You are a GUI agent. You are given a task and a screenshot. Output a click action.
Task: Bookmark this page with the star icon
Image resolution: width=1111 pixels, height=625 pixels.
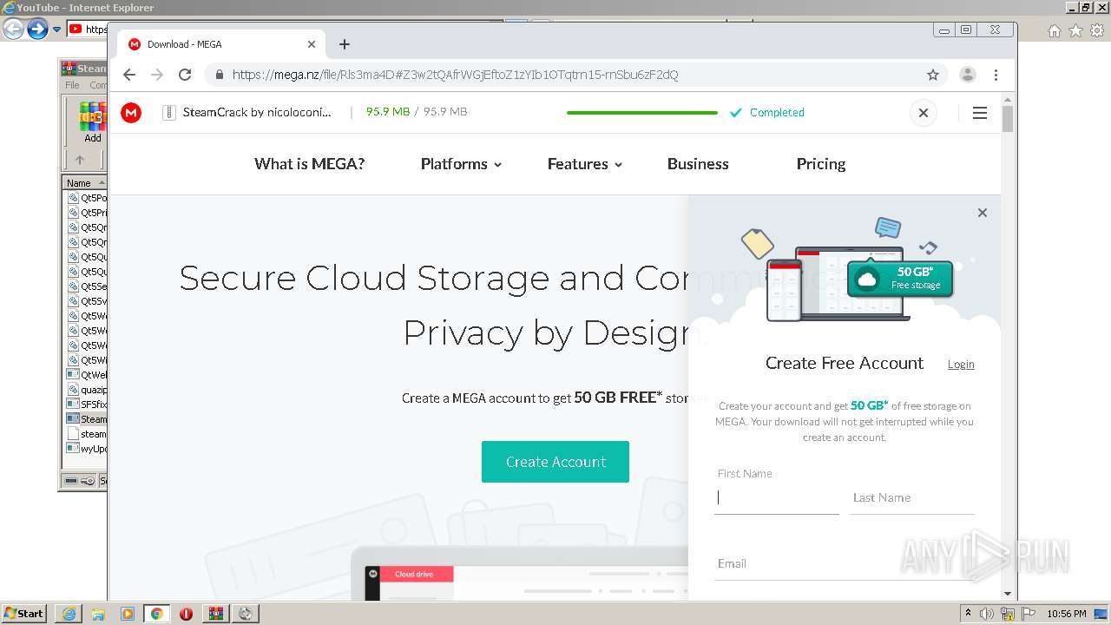(933, 75)
